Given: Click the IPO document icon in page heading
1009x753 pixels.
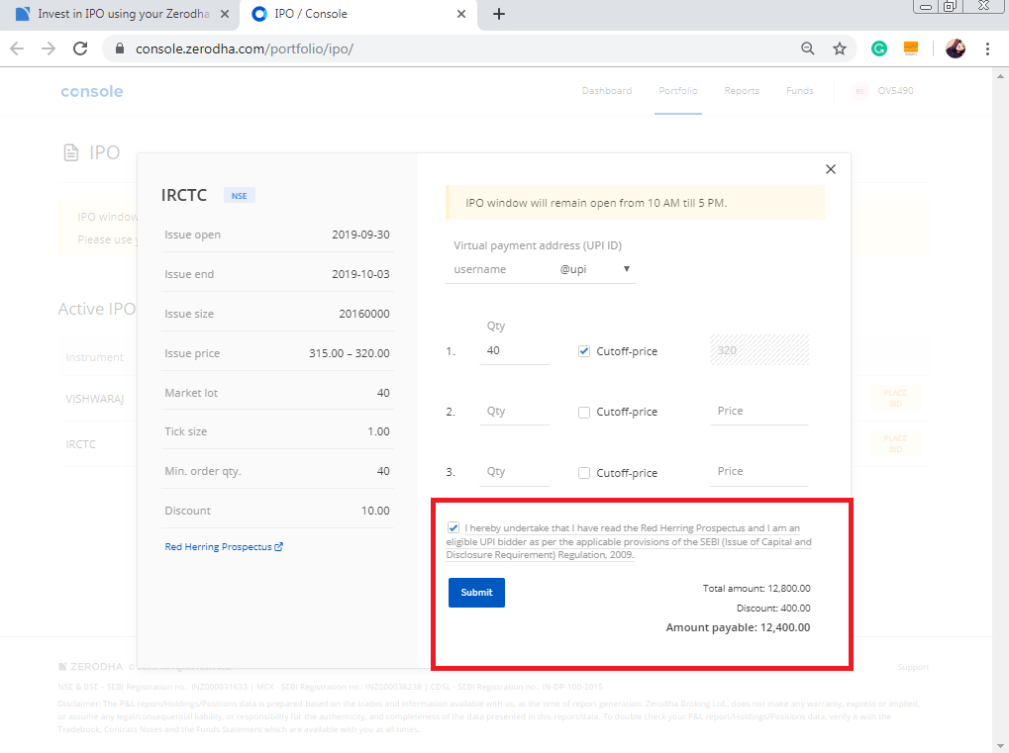Looking at the screenshot, I should 70,153.
